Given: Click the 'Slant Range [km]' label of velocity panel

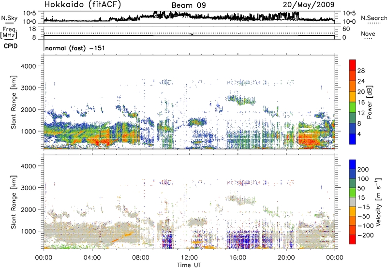Looking at the screenshot, I should (14, 202).
